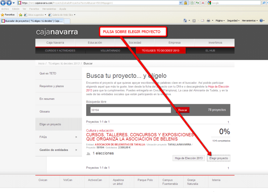This screenshot has width=268, height=192.
Task: Open the Hoja de Elección 2013 button
Action: (188, 158)
